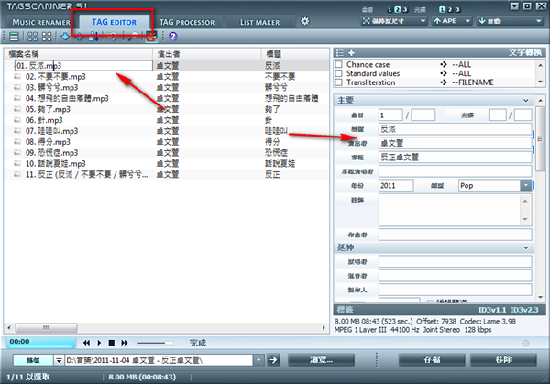Image resolution: width=550 pixels, height=384 pixels.
Task: Click the 存檔 save button
Action: coord(431,360)
